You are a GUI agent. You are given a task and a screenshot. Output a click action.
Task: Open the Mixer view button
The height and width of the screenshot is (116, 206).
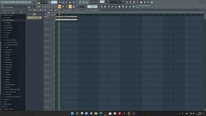(x=112, y=6)
